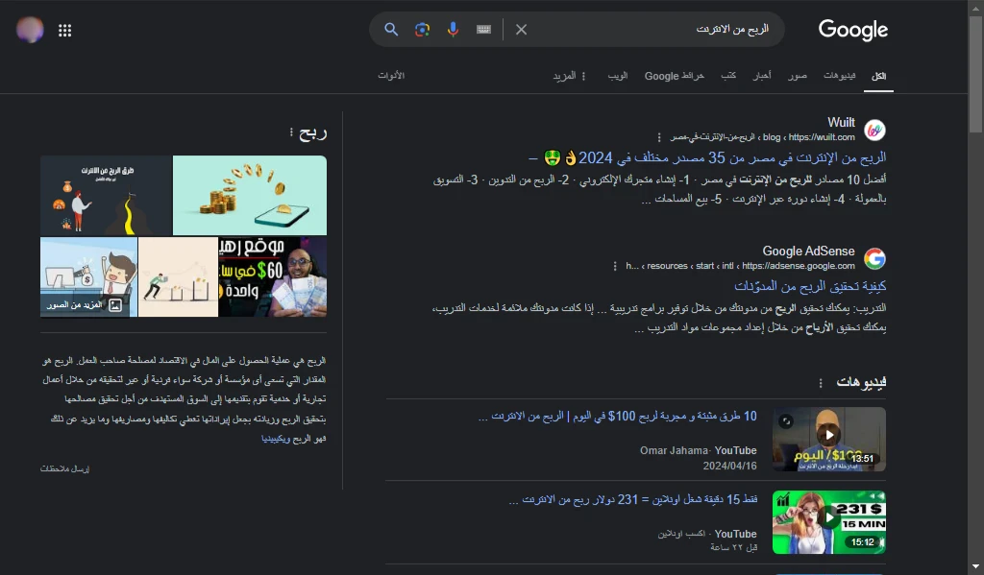Open the on-screen keyboard icon
This screenshot has height=575, width=984.
click(x=483, y=30)
